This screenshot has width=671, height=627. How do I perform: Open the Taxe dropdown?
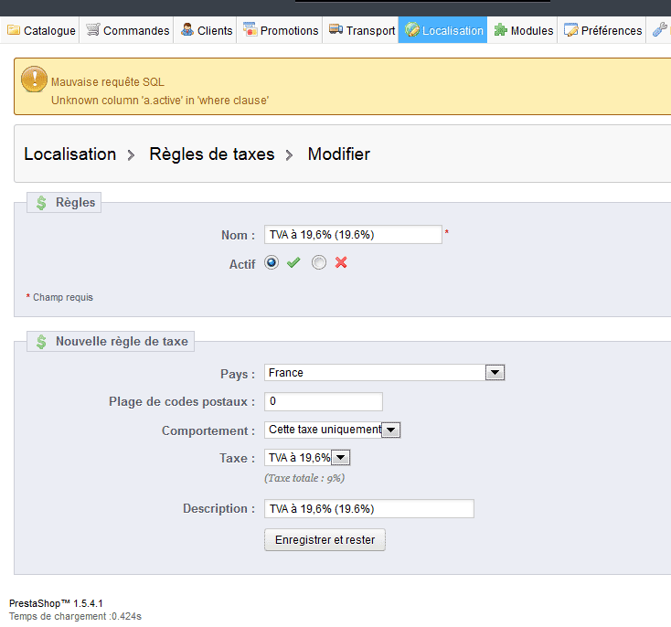pyautogui.click(x=307, y=458)
